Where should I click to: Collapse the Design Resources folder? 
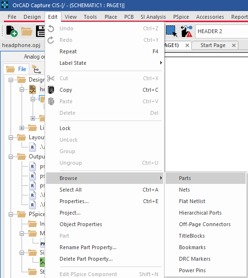point(11,80)
